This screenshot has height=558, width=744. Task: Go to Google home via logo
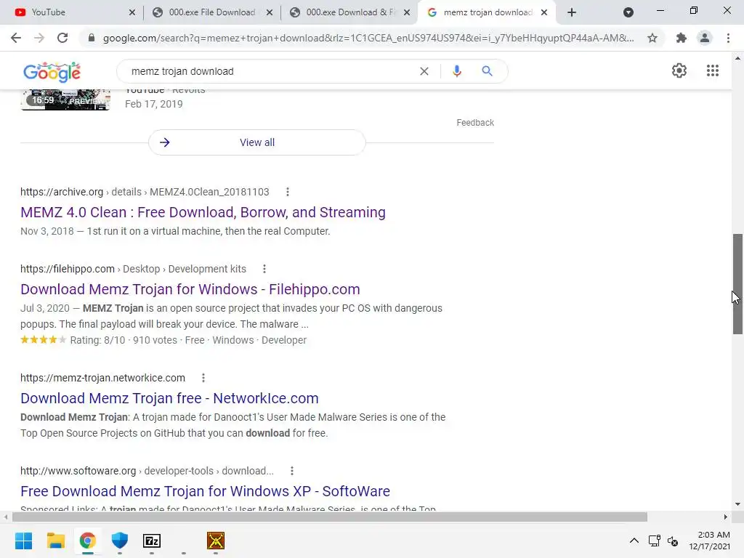coord(52,72)
